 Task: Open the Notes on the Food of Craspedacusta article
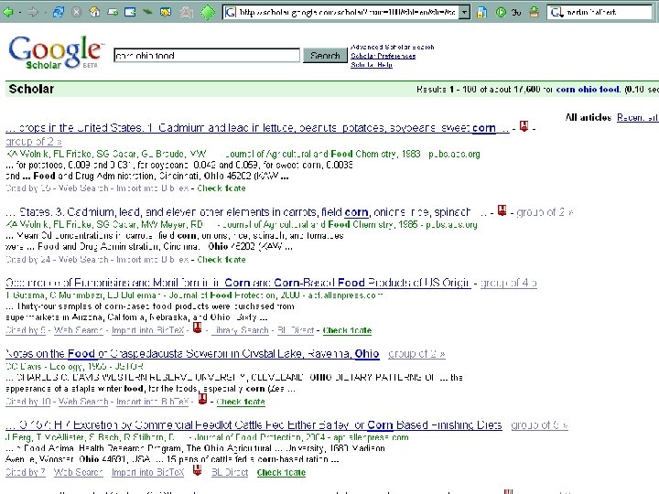point(192,354)
